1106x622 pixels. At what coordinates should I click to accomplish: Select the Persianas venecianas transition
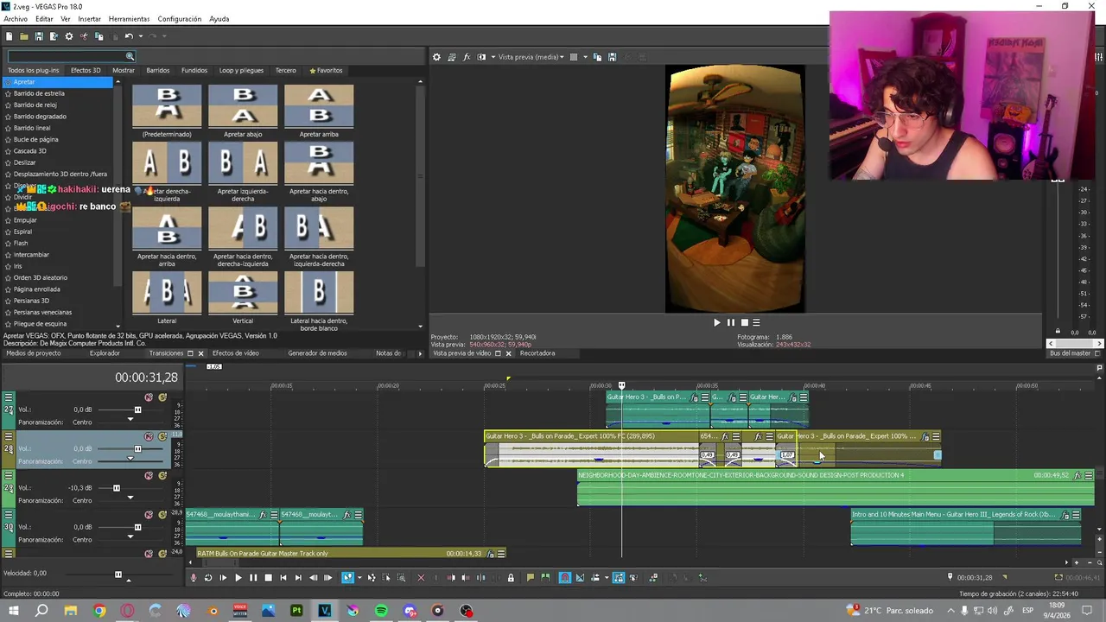coord(42,312)
